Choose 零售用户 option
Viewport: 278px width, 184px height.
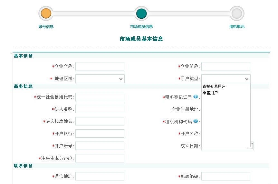[x=210, y=93]
